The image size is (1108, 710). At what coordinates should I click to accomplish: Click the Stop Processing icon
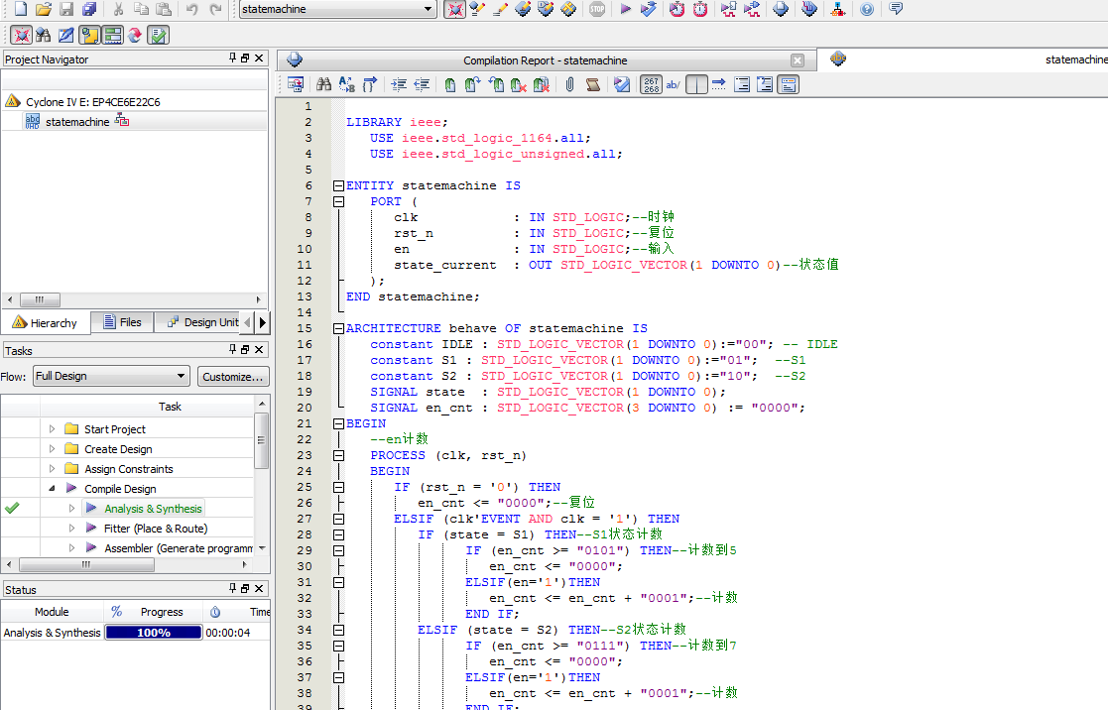[596, 9]
